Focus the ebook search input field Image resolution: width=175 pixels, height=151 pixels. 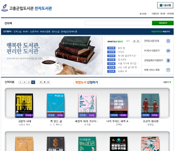click(x=118, y=23)
